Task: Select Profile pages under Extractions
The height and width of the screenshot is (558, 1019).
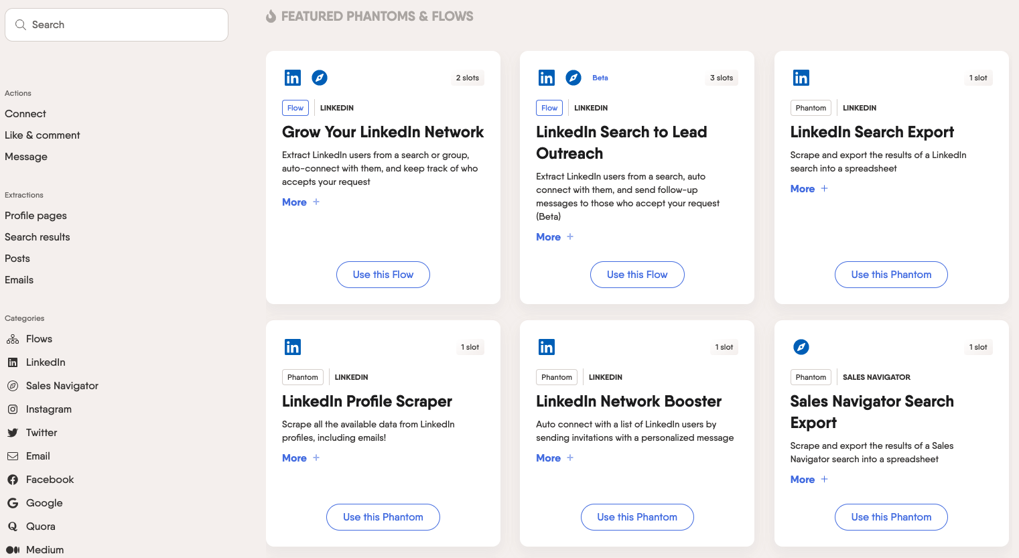Action: pyautogui.click(x=36, y=216)
